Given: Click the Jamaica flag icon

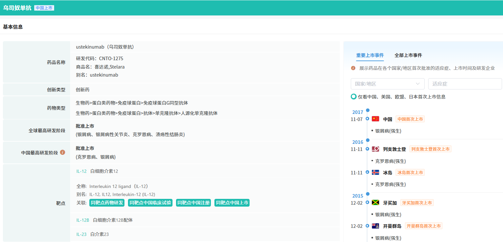Looking at the screenshot, I should pyautogui.click(x=375, y=203).
